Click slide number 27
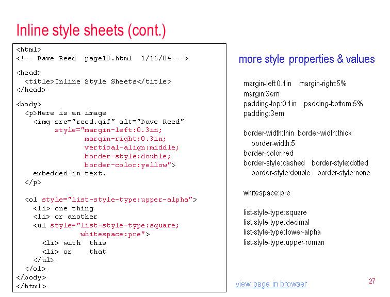Viewport: 390px width, 297px height. [x=372, y=281]
